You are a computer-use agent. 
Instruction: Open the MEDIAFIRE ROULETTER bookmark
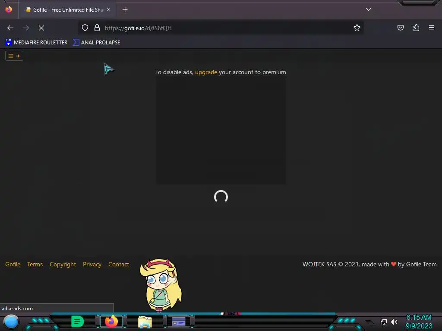(x=36, y=43)
